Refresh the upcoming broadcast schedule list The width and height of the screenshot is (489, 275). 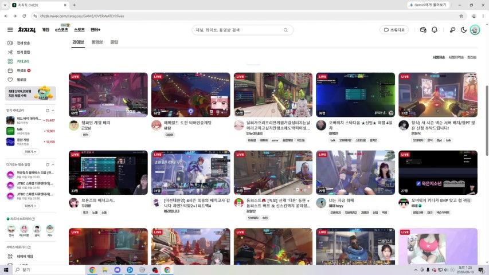pyautogui.click(x=48, y=164)
